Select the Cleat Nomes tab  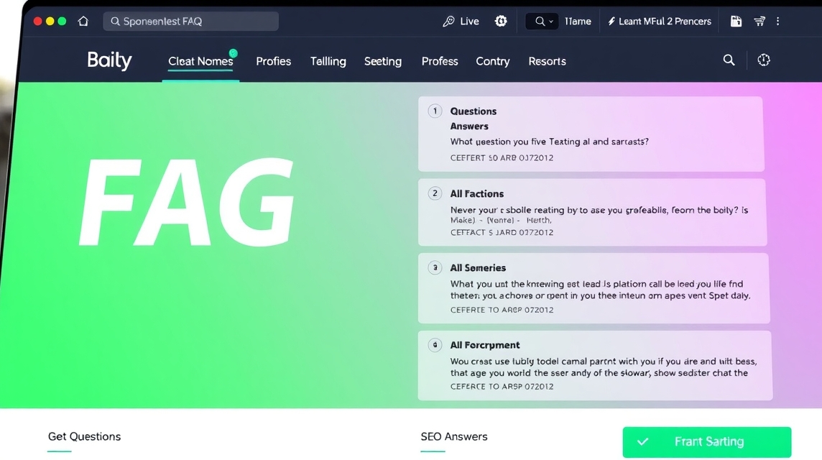coord(200,61)
